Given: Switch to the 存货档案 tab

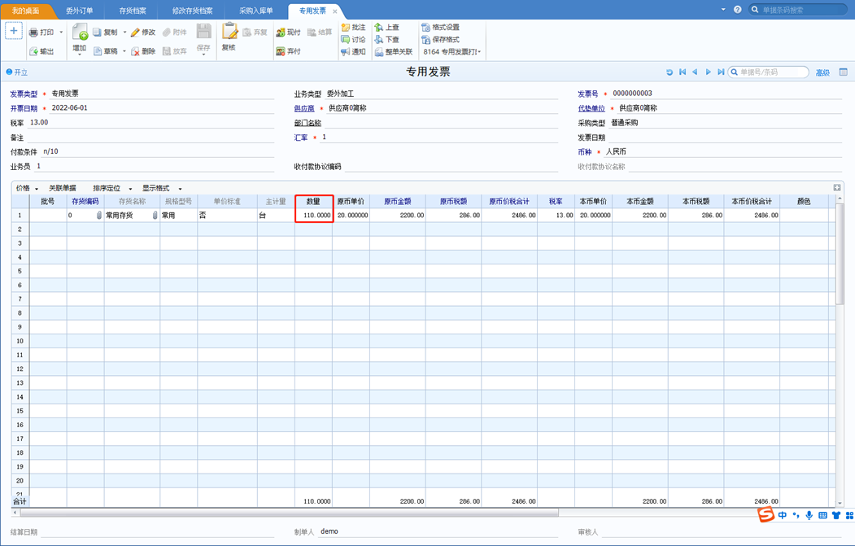Looking at the screenshot, I should [133, 11].
